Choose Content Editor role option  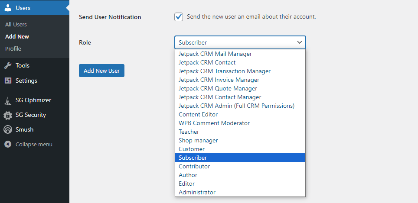click(240, 114)
